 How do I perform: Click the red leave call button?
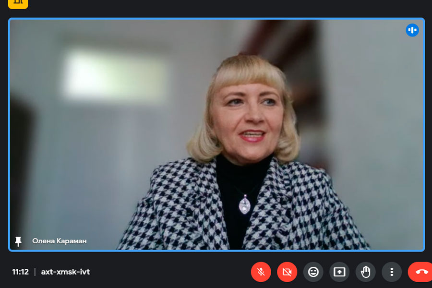(420, 272)
